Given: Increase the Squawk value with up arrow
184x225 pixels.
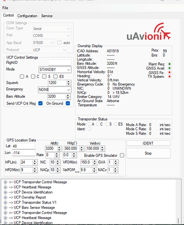Looking at the screenshot, I should pos(69,81).
